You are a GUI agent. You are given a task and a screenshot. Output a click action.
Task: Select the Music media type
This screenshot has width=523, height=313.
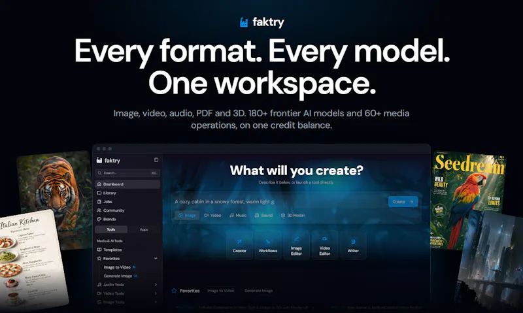pos(238,216)
